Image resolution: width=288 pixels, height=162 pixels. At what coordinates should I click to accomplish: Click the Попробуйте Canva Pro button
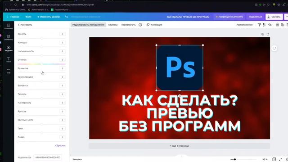click(229, 17)
